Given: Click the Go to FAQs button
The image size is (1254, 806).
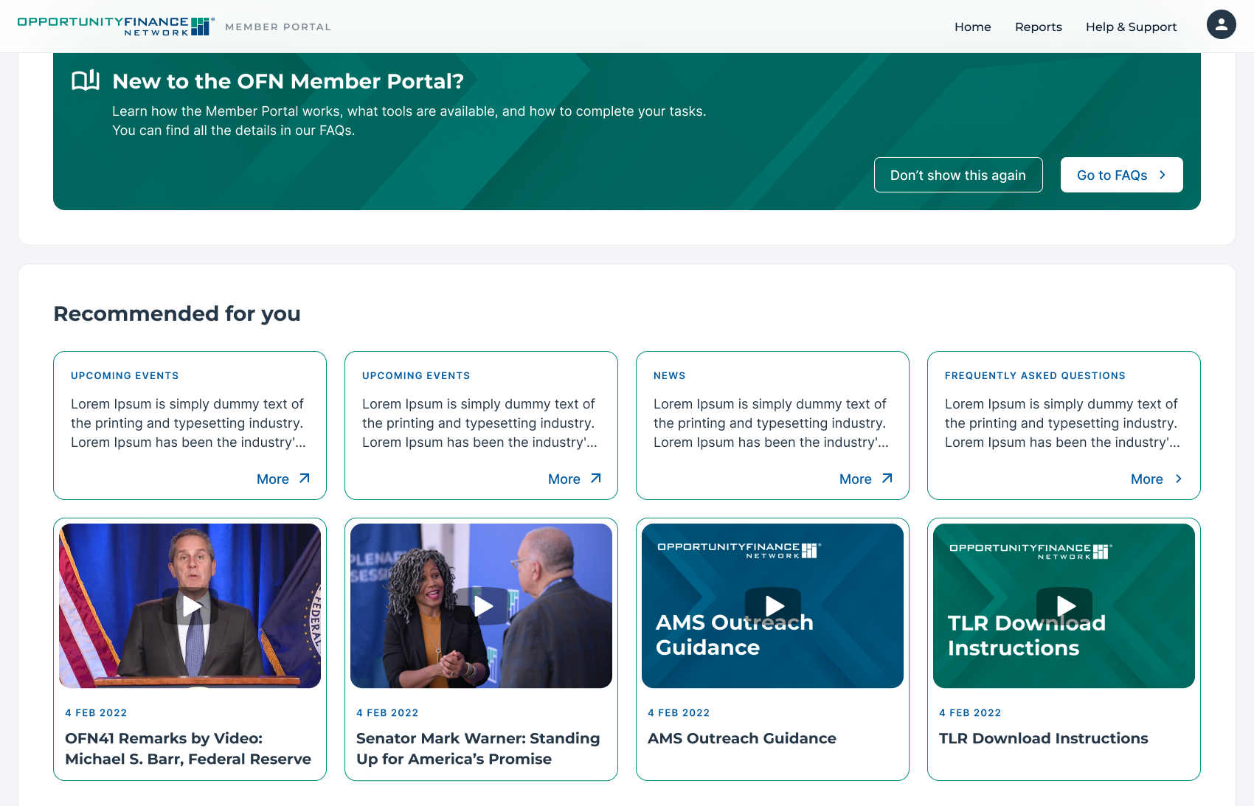Looking at the screenshot, I should pyautogui.click(x=1121, y=175).
